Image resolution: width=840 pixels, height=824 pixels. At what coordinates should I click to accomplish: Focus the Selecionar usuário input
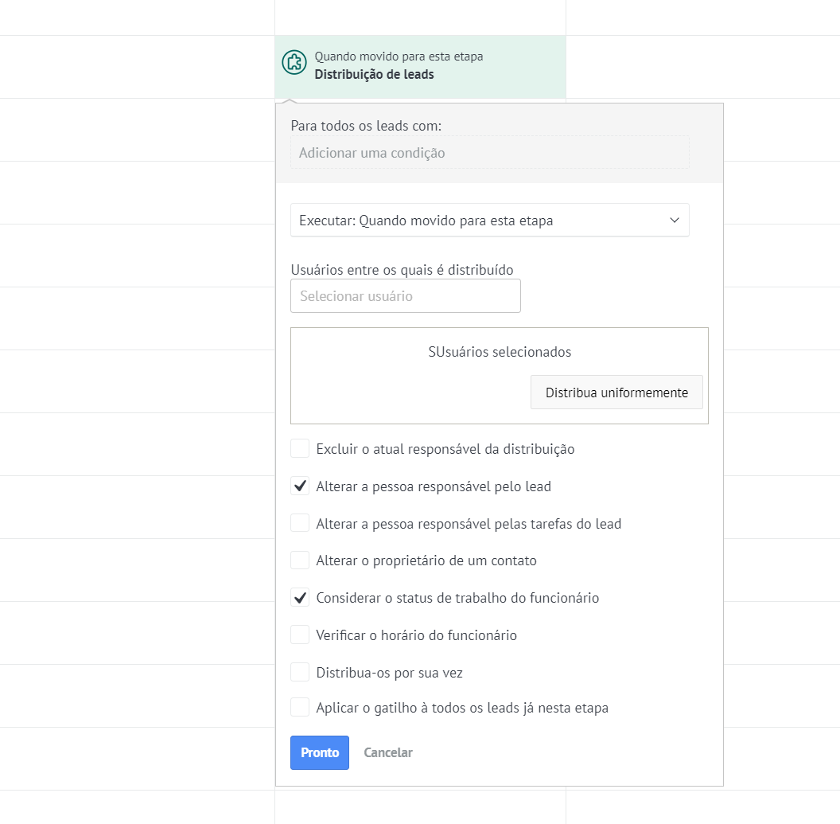[x=406, y=296]
